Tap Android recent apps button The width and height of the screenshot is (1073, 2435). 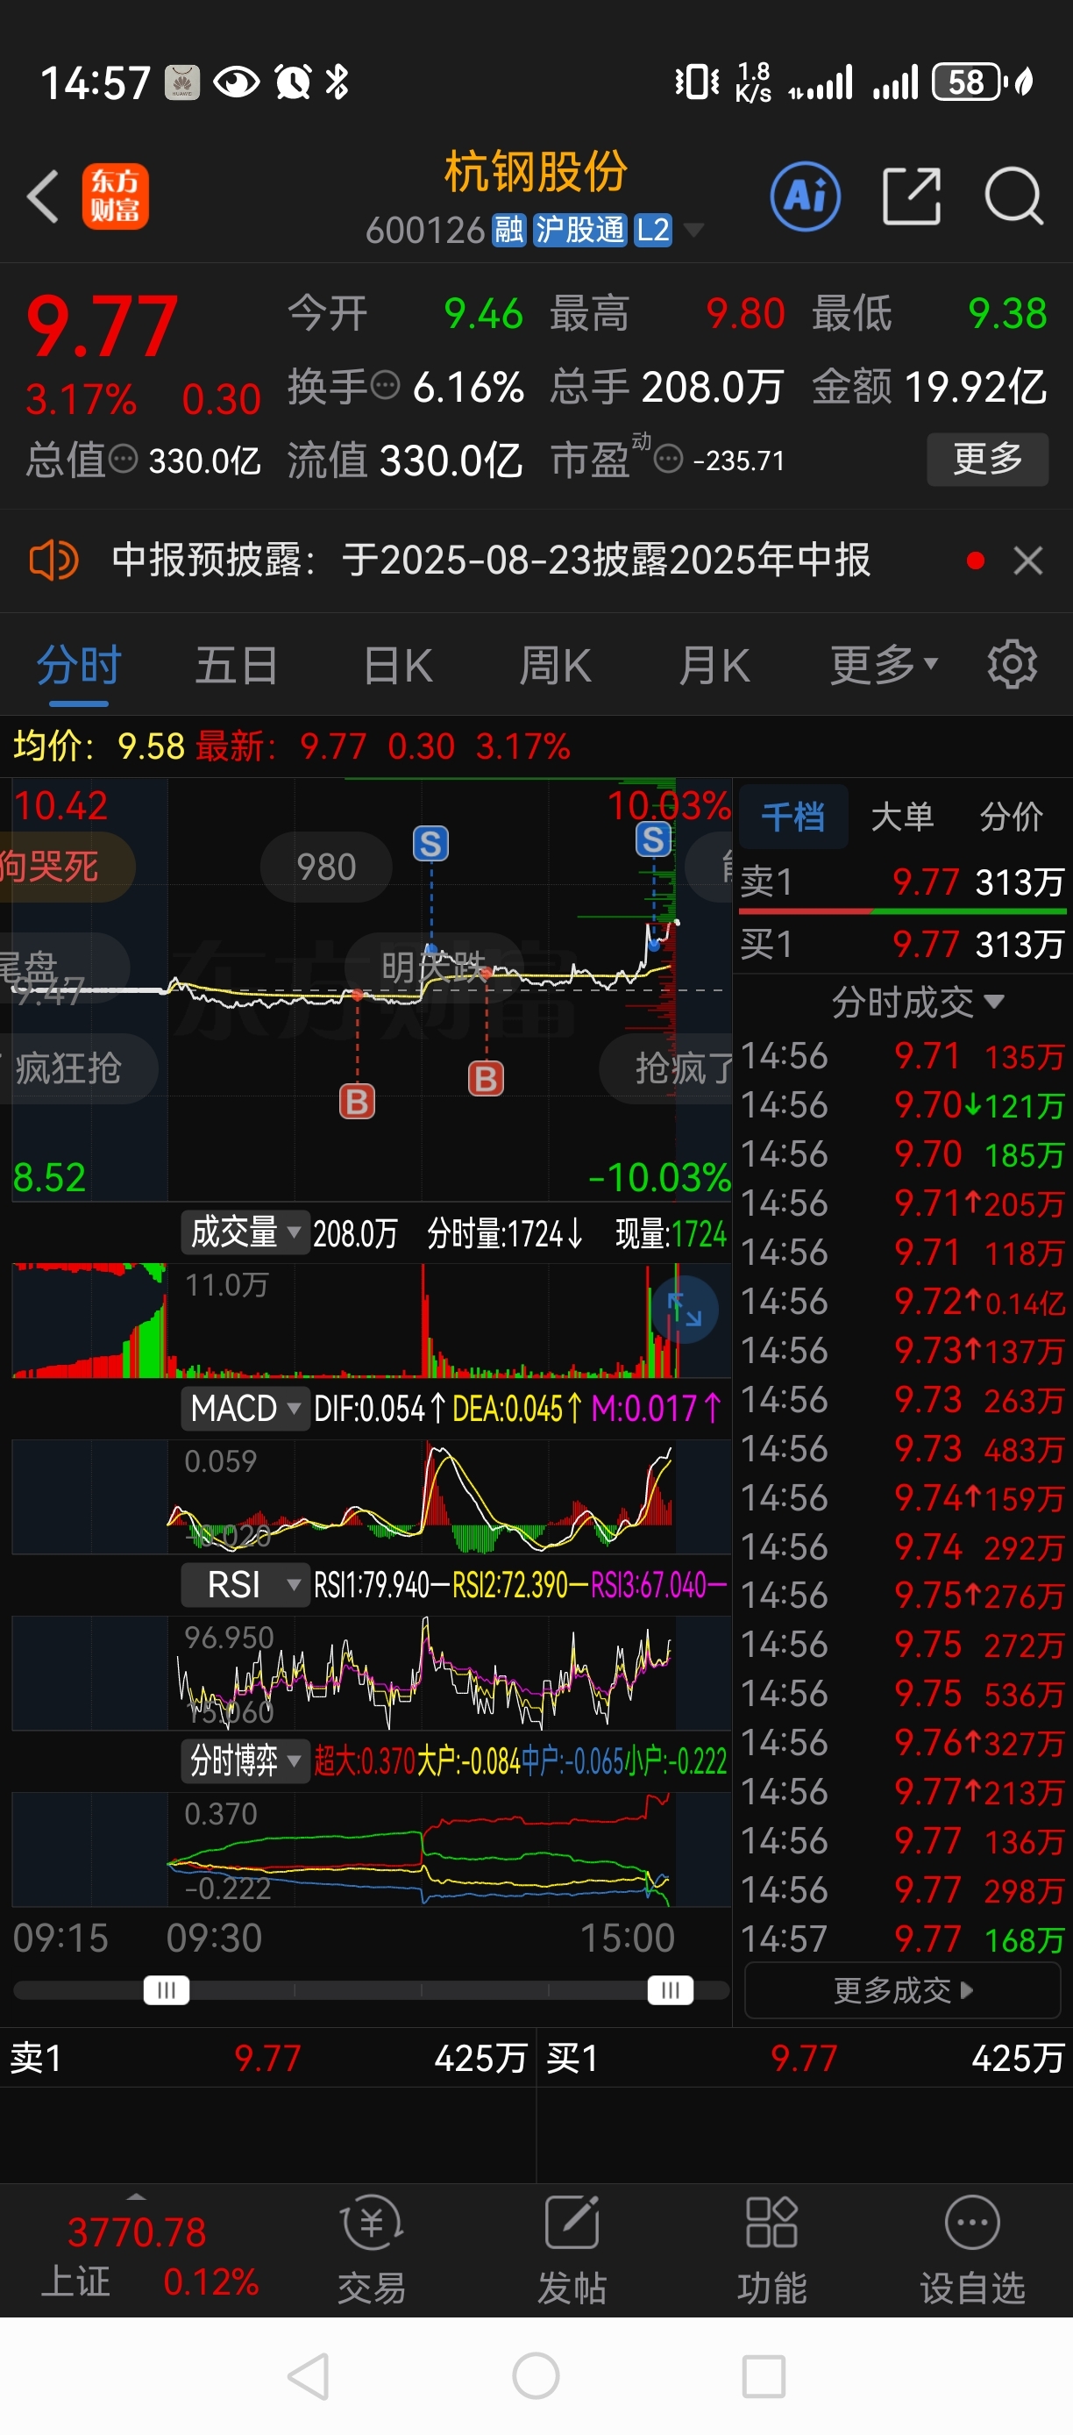[x=764, y=2376]
